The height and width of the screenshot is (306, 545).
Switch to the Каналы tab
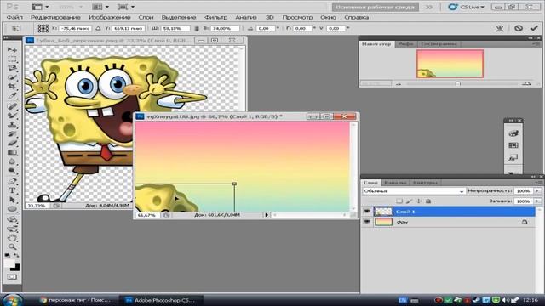pos(395,183)
